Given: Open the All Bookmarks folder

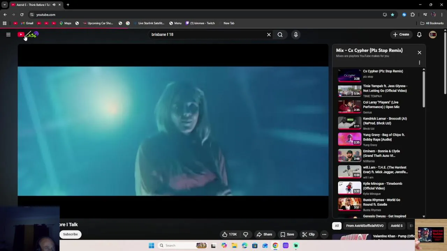Looking at the screenshot, I should (x=432, y=23).
